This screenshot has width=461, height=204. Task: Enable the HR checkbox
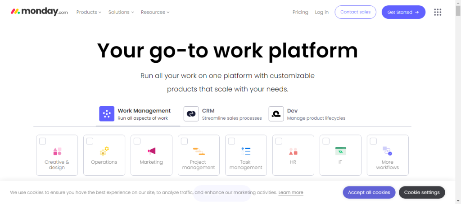pyautogui.click(x=279, y=141)
